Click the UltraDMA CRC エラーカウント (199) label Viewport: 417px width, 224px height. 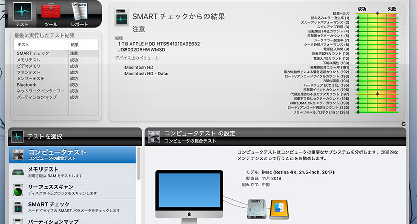click(319, 103)
